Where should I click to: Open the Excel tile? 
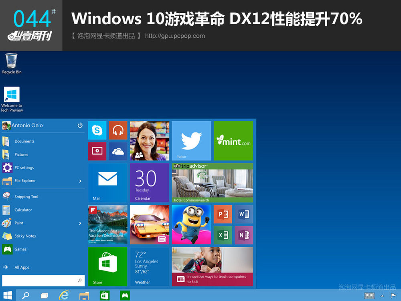pos(223,235)
